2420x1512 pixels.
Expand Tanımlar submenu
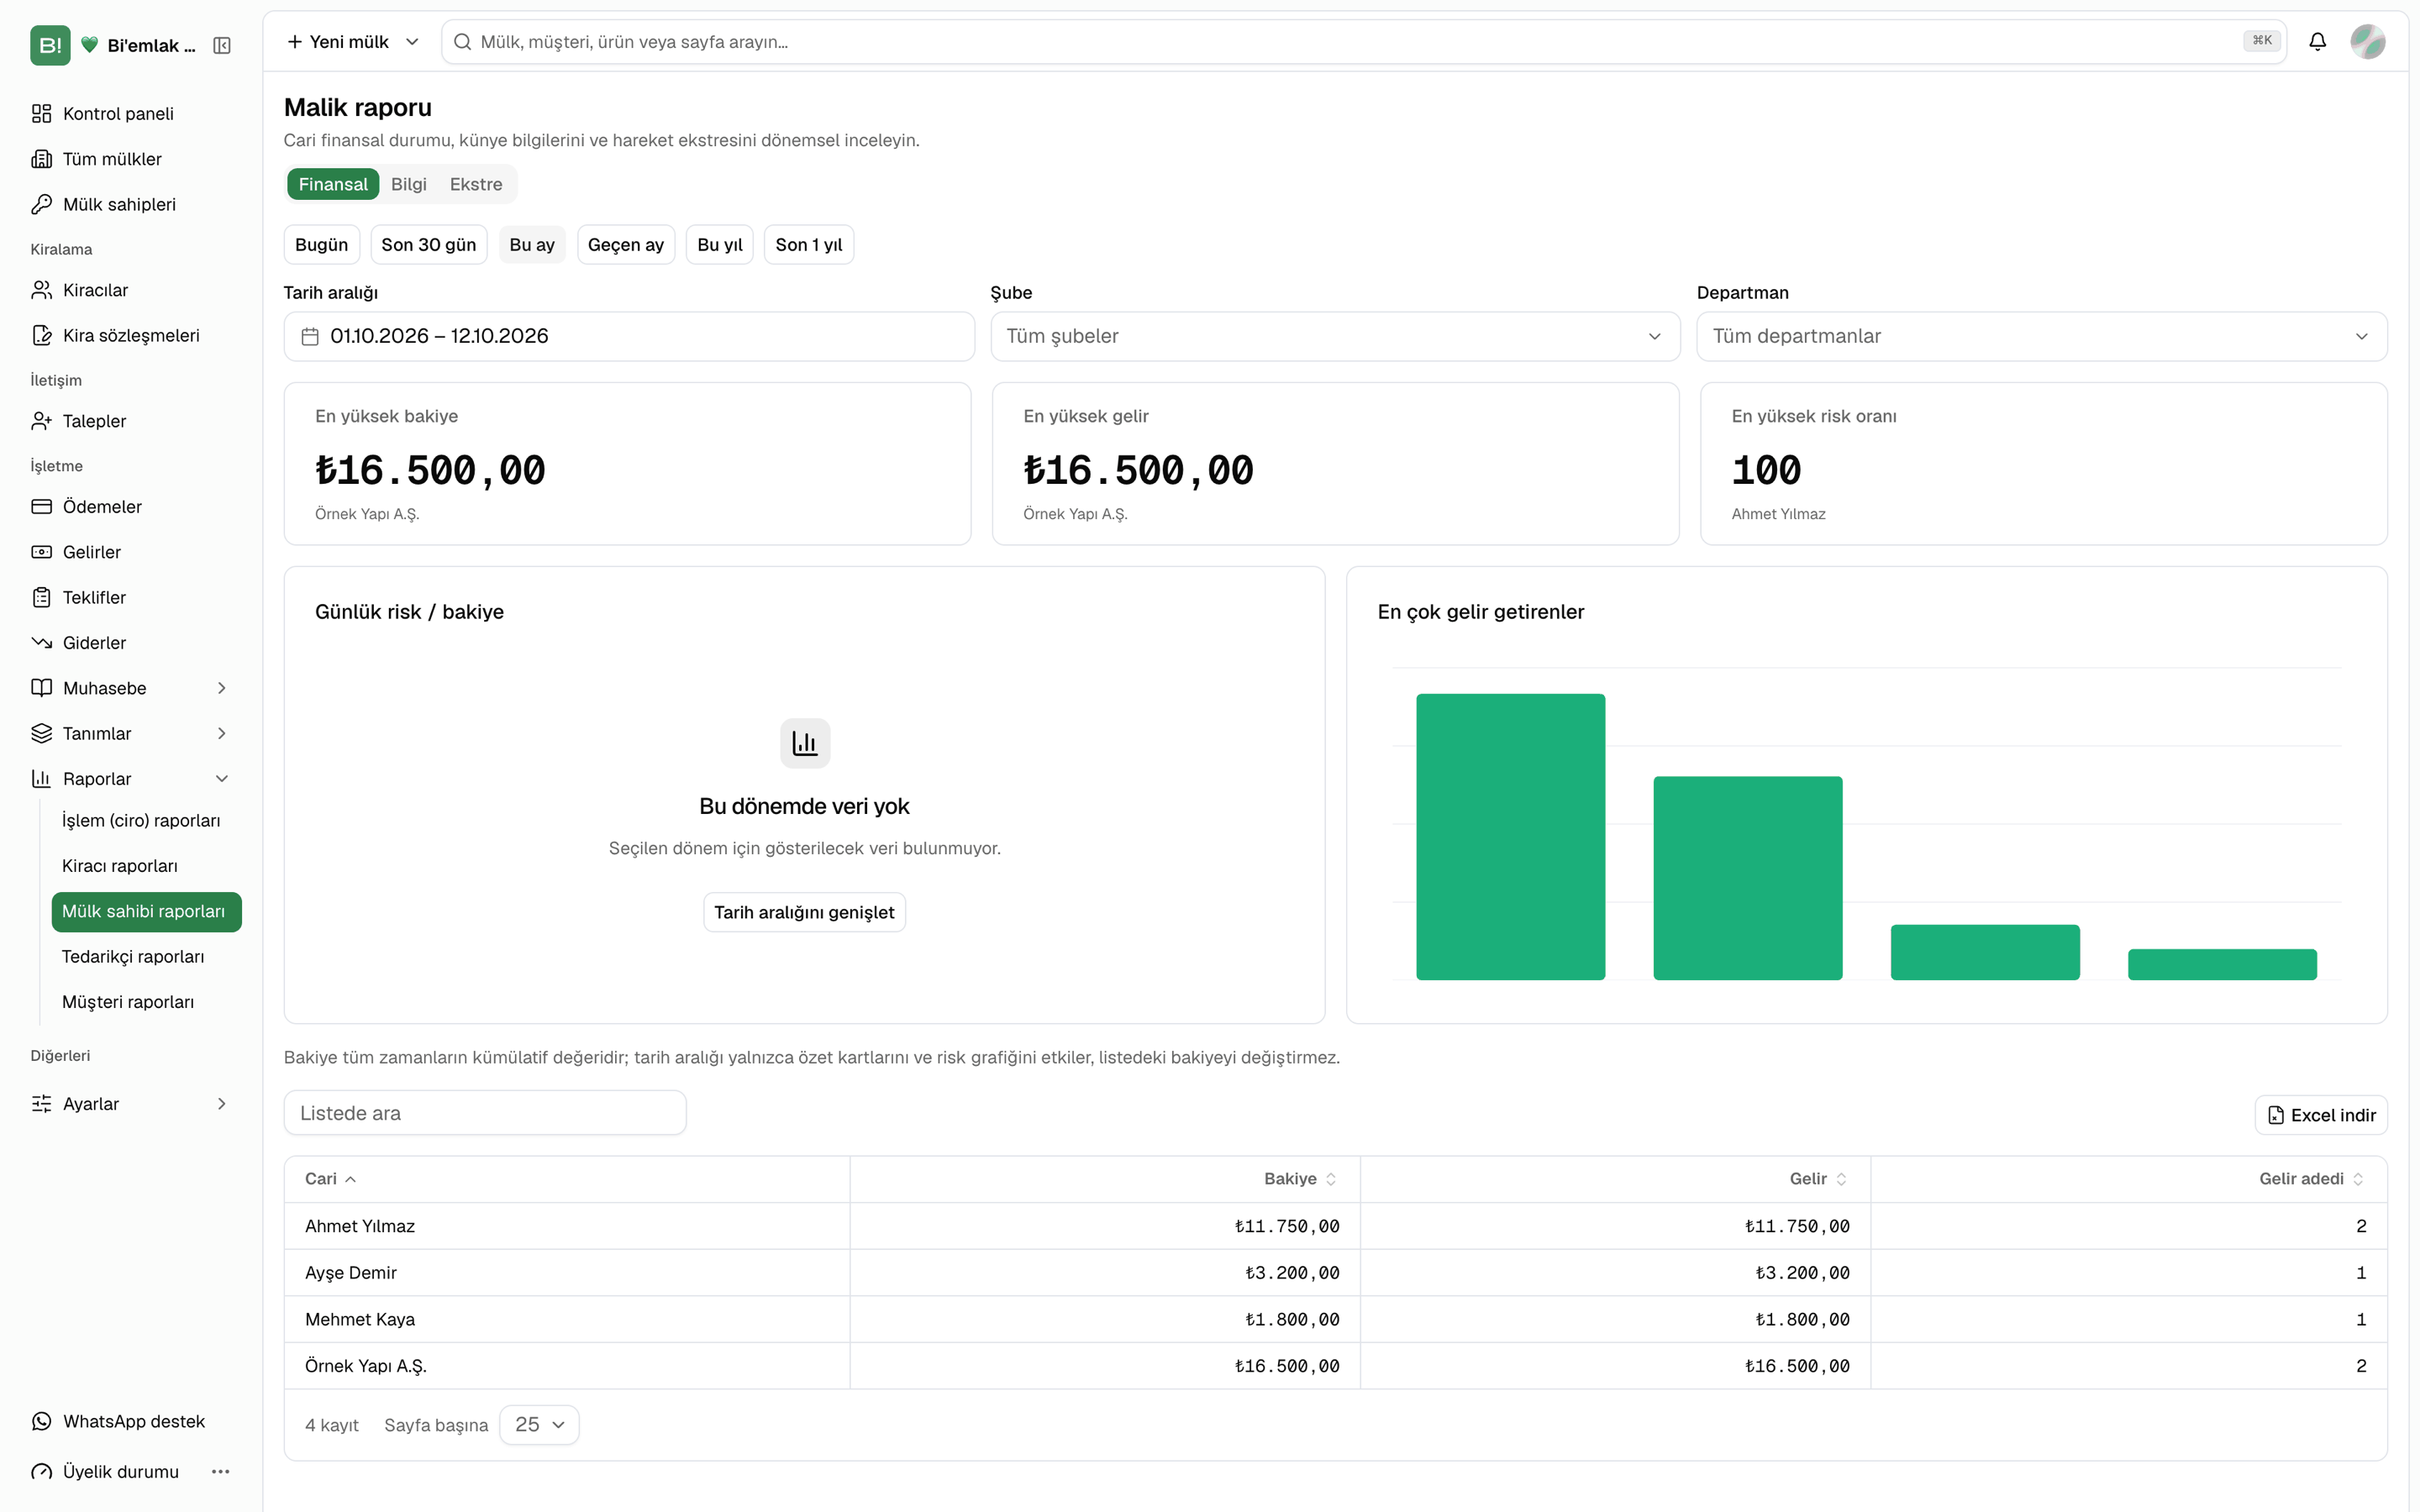[x=222, y=733]
